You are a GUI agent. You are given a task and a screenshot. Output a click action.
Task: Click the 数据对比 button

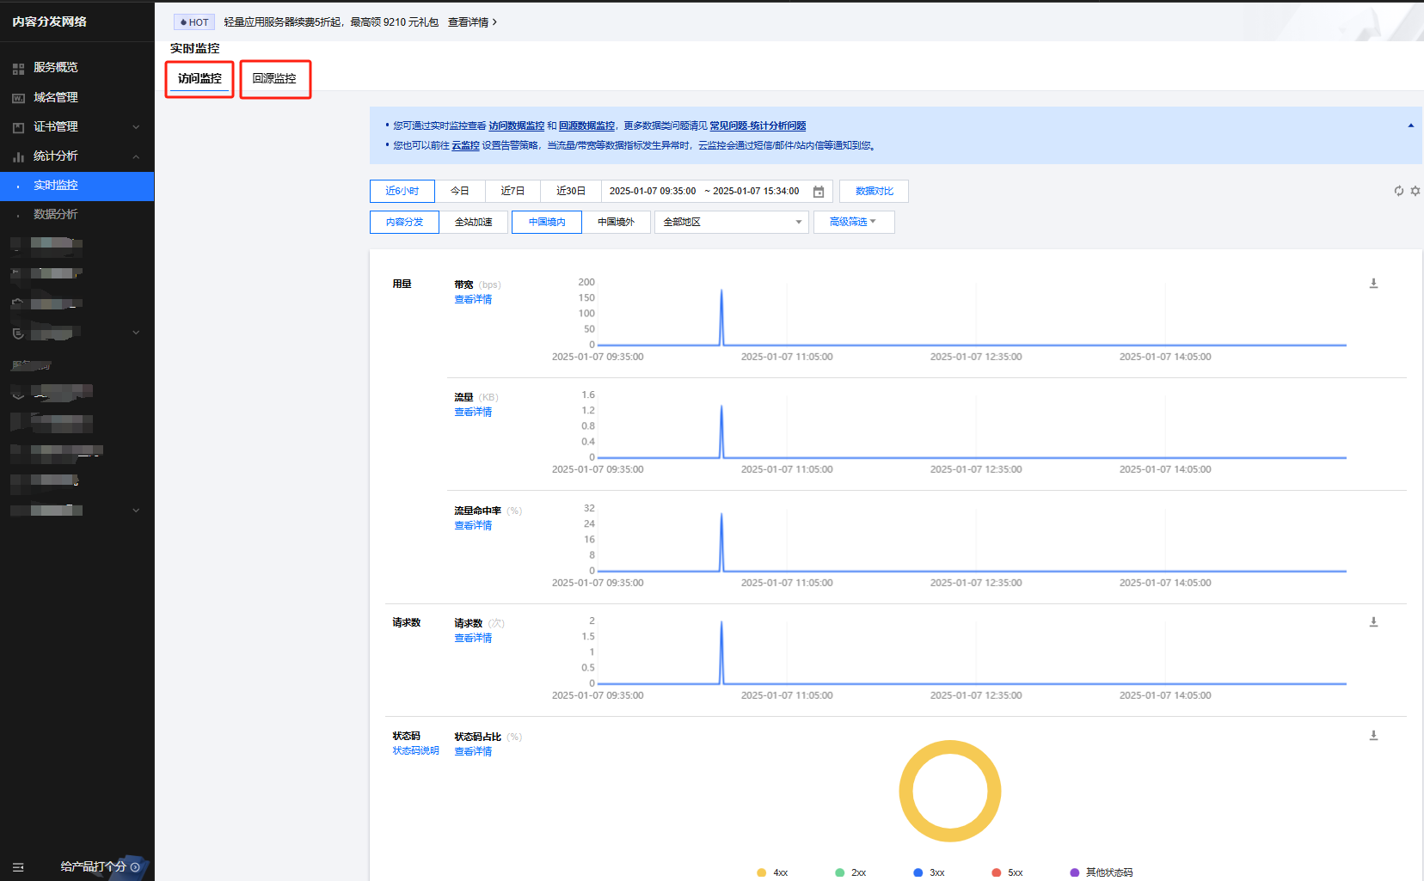874,191
